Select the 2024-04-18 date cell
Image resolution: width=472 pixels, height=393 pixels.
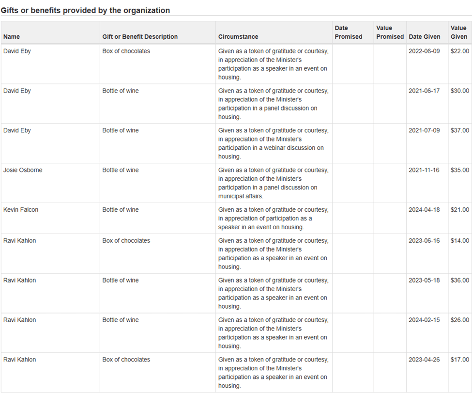tap(425, 210)
